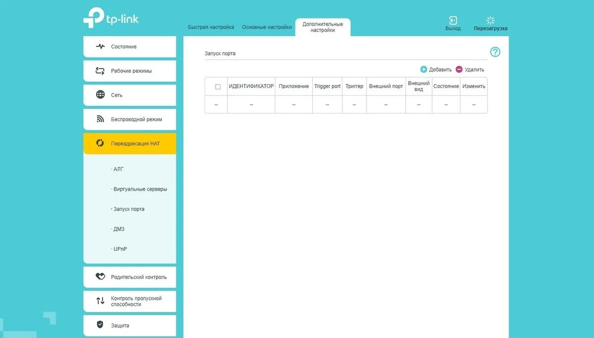This screenshot has height=338, width=594.
Task: Click the minus icon next to Удалить
Action: [459, 69]
